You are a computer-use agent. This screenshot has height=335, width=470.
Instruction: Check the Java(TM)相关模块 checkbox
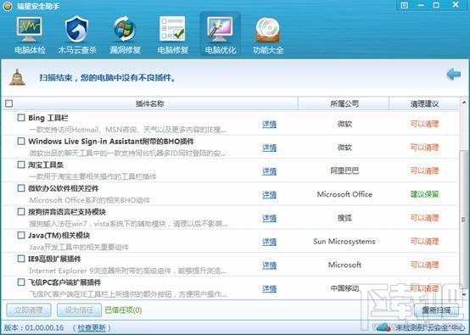tap(21, 235)
